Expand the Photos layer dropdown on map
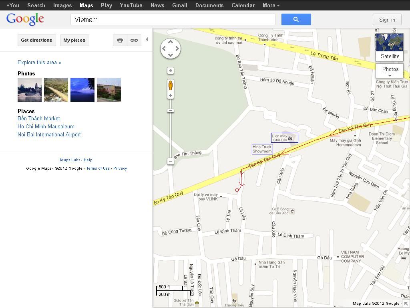This screenshot has width=410, height=308. [x=390, y=71]
